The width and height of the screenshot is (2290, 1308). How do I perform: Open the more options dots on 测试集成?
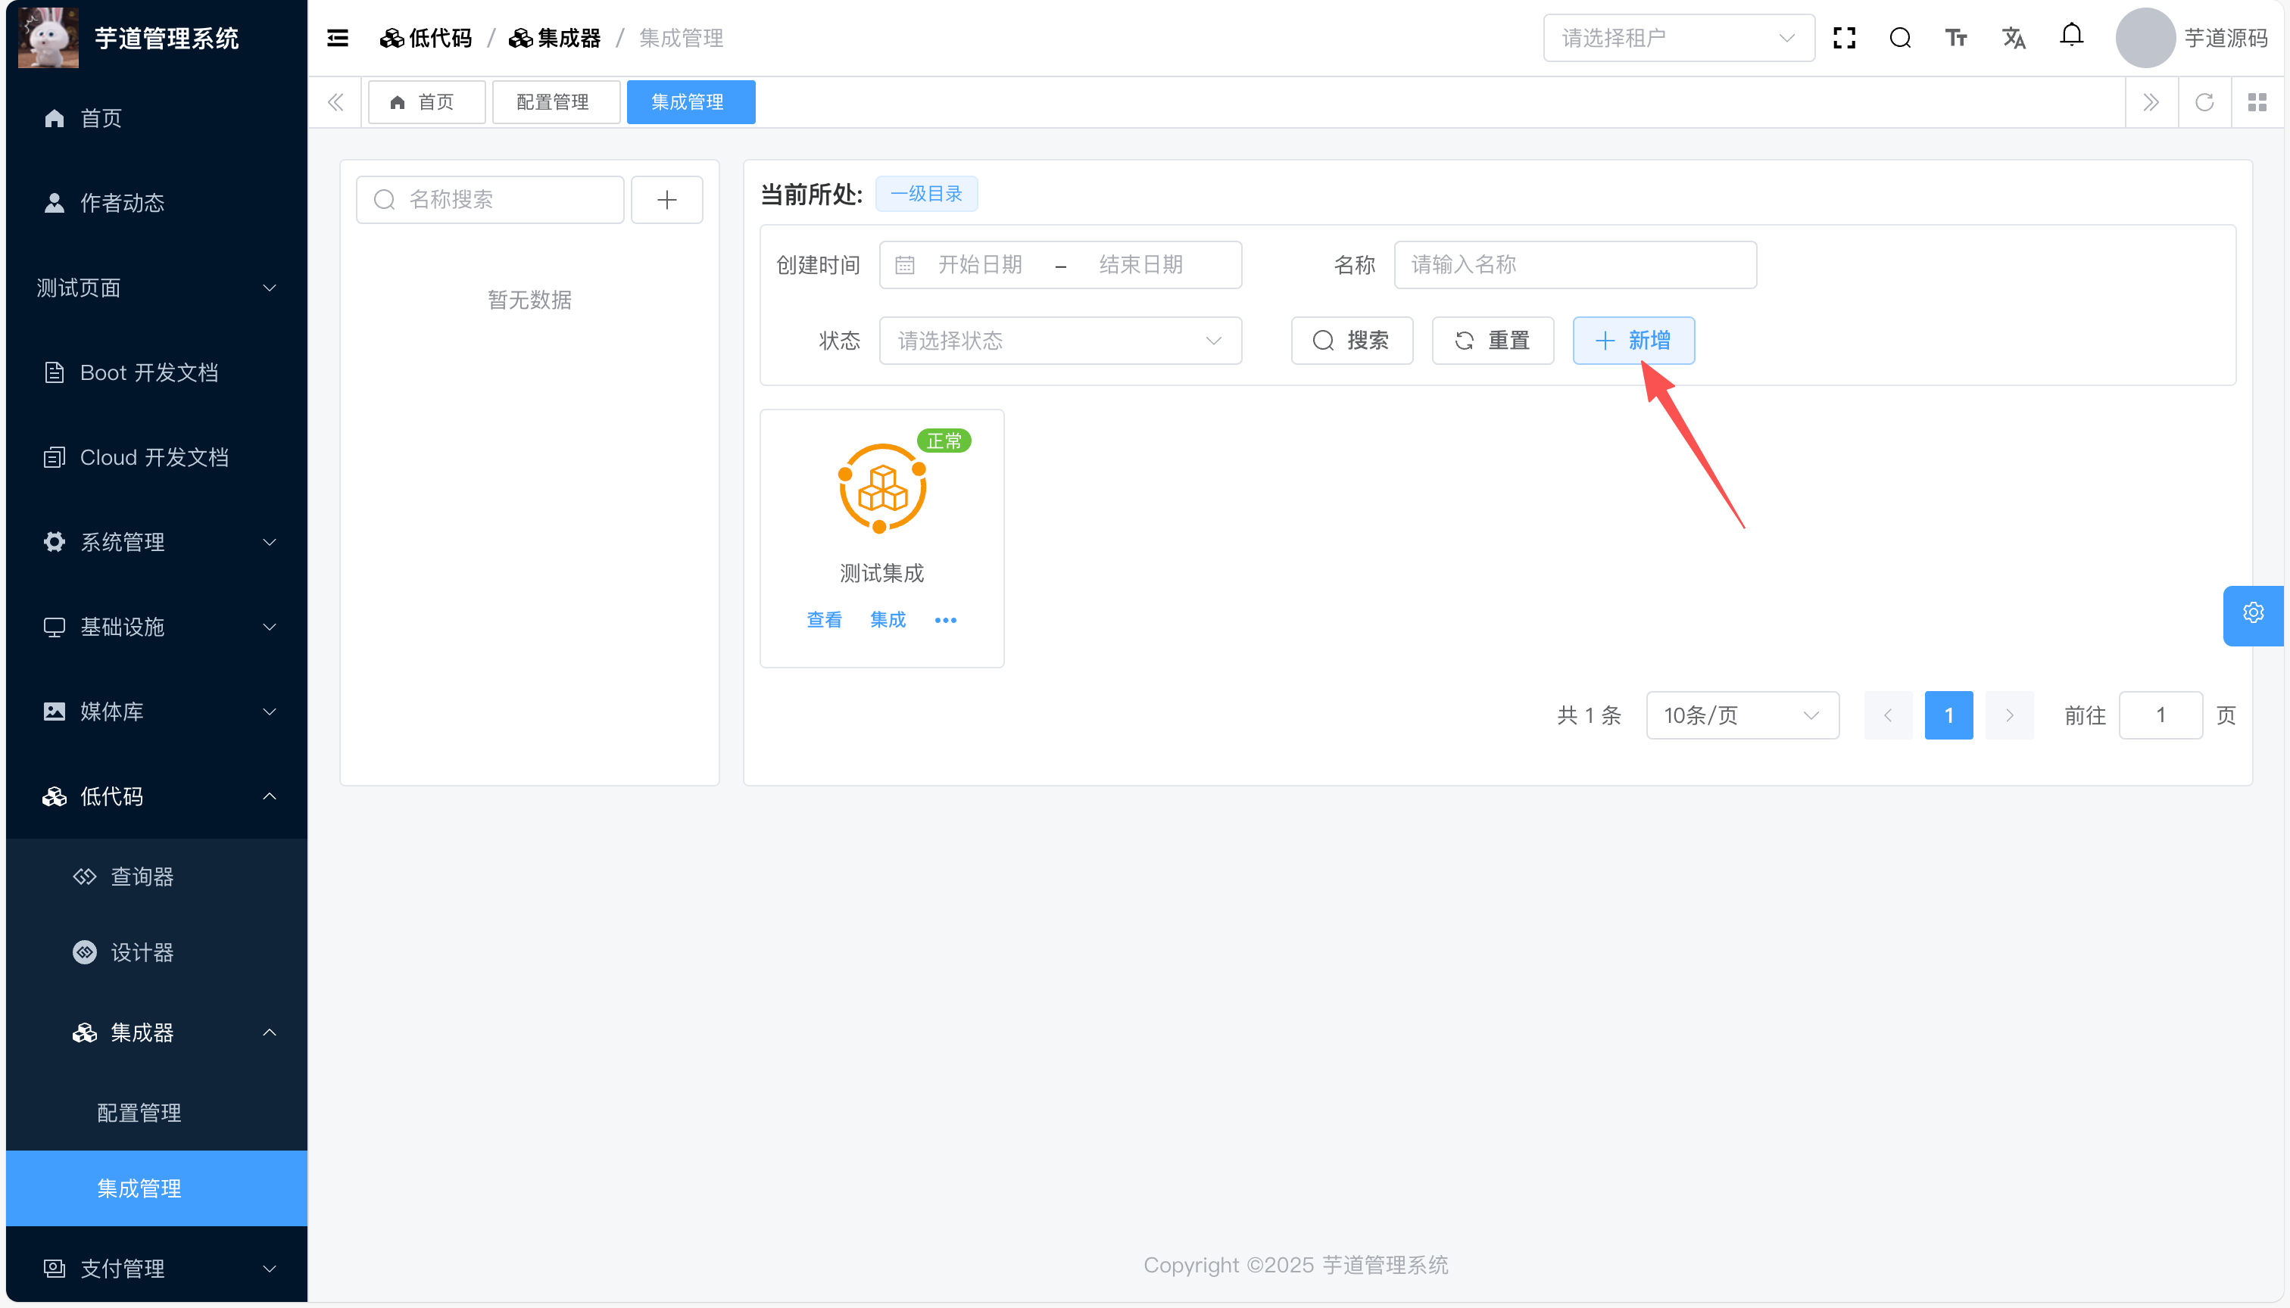[946, 621]
